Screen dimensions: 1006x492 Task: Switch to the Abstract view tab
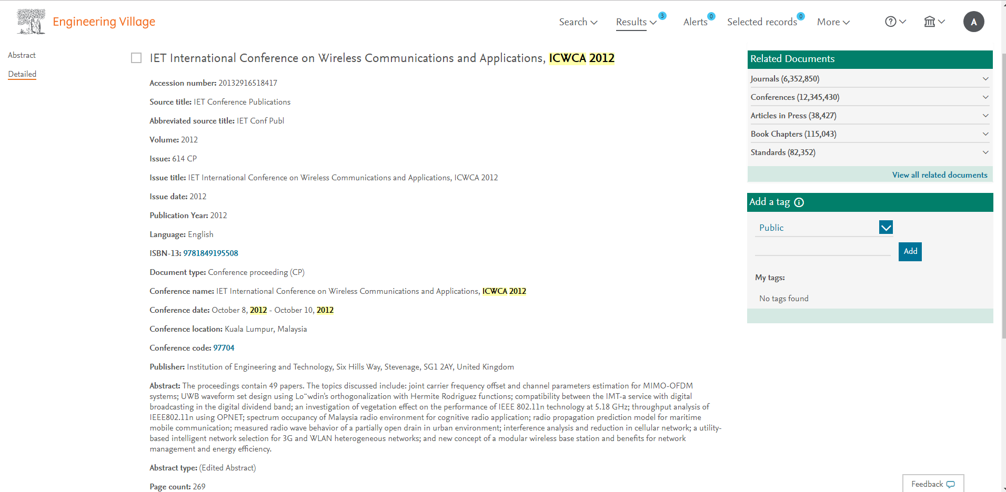pyautogui.click(x=22, y=55)
